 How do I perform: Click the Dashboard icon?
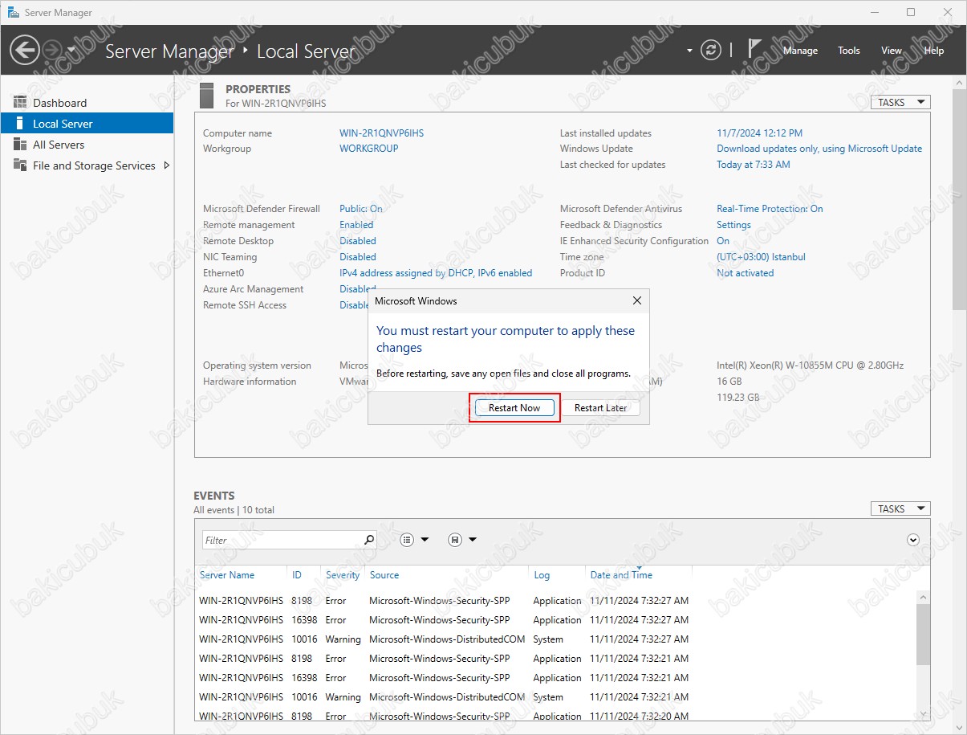pos(20,103)
